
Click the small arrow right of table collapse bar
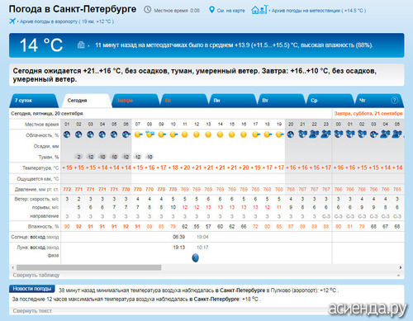coord(399,276)
